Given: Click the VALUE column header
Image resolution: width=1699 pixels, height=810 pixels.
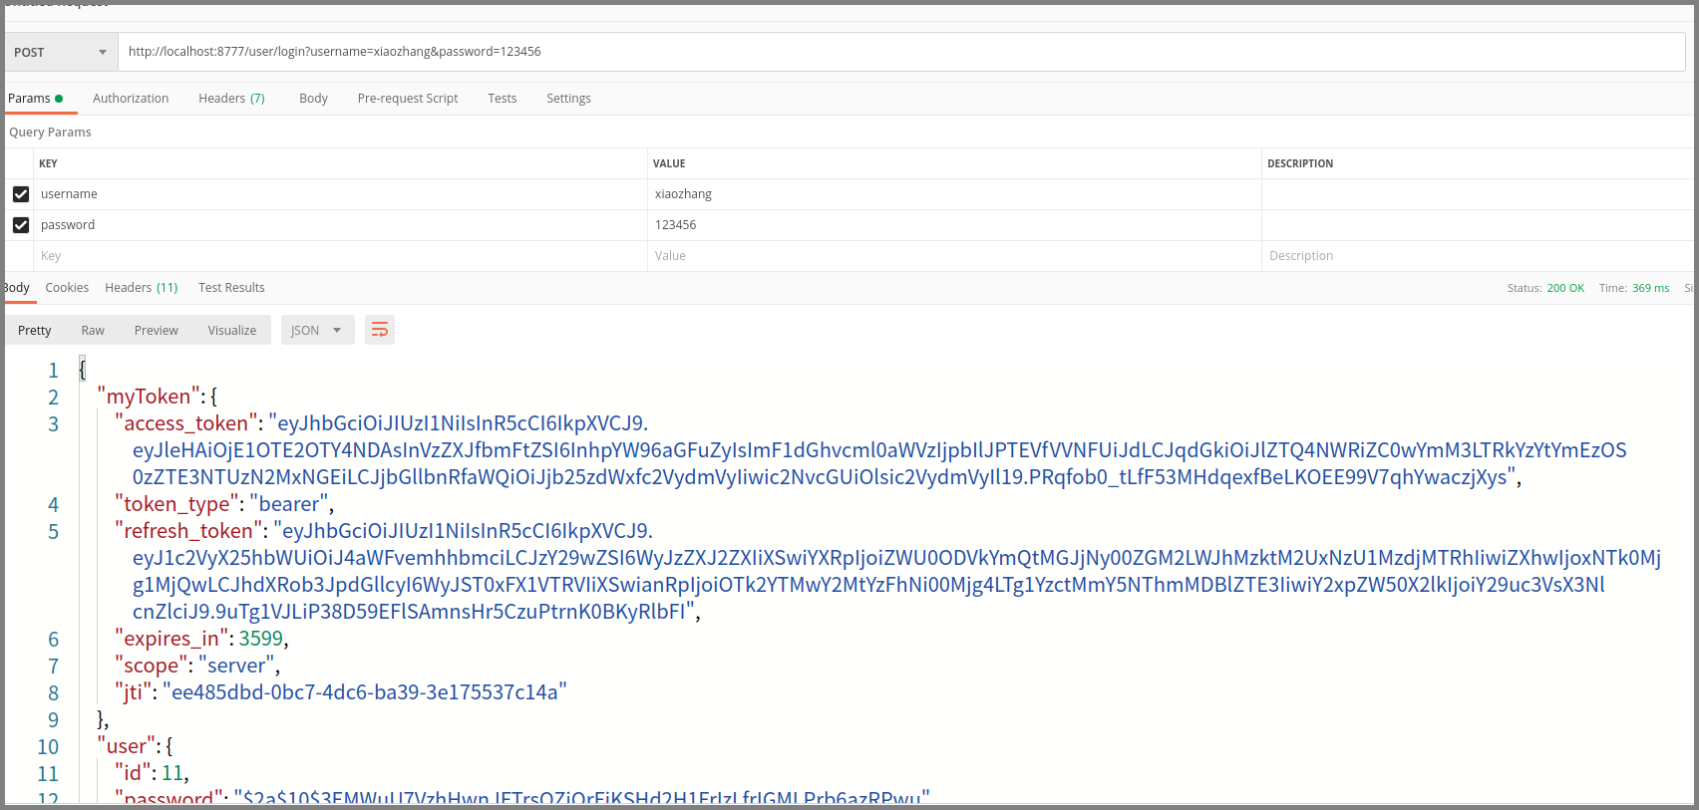Looking at the screenshot, I should (669, 163).
